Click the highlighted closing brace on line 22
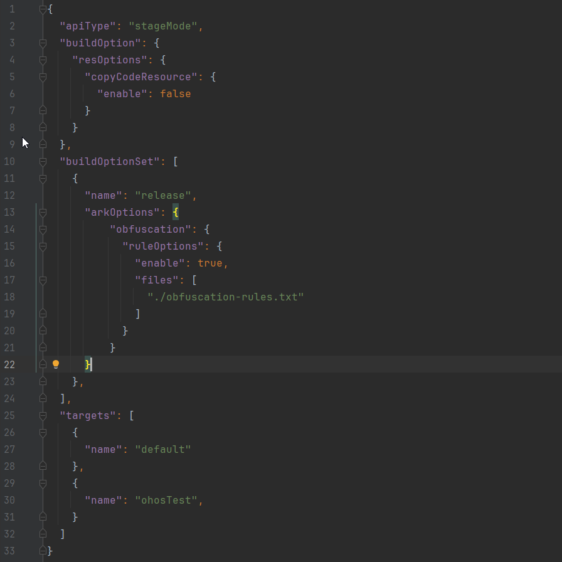Screen dimensions: 562x562 88,364
